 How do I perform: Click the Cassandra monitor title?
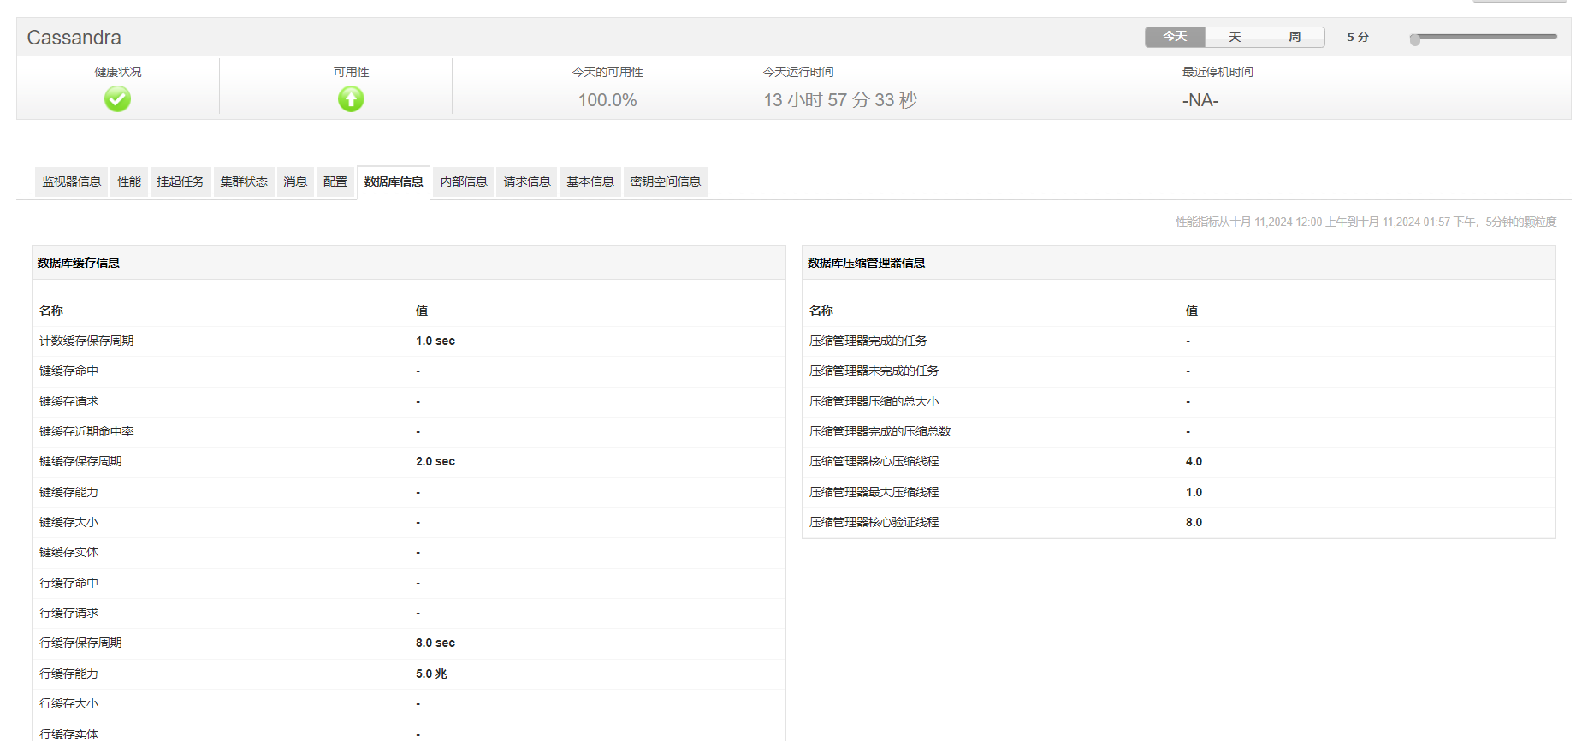[74, 38]
